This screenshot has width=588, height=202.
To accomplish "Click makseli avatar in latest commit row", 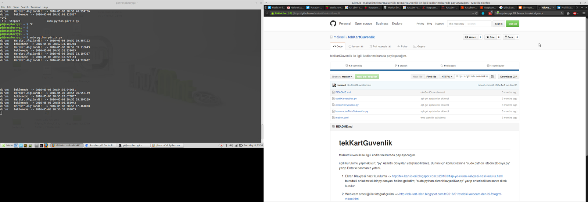I will coord(334,85).
